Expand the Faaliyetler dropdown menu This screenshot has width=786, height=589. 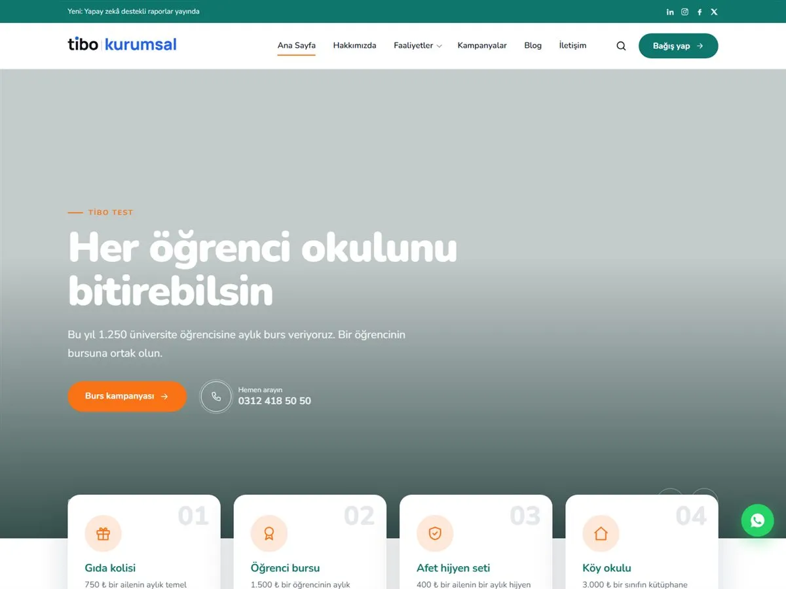(x=418, y=46)
